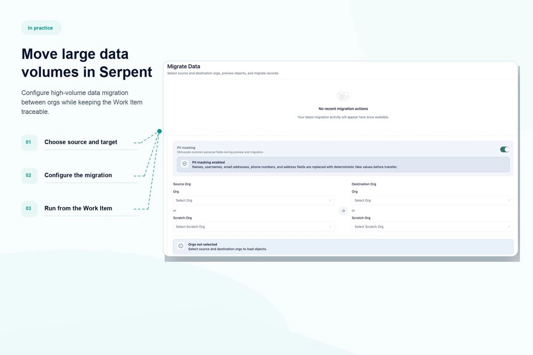Click the Source Org label
Viewport: 533px width, 355px height.
coord(182,184)
